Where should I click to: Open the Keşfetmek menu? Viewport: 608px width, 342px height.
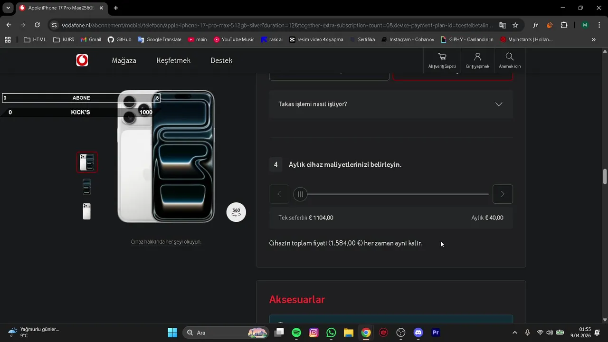tap(173, 60)
